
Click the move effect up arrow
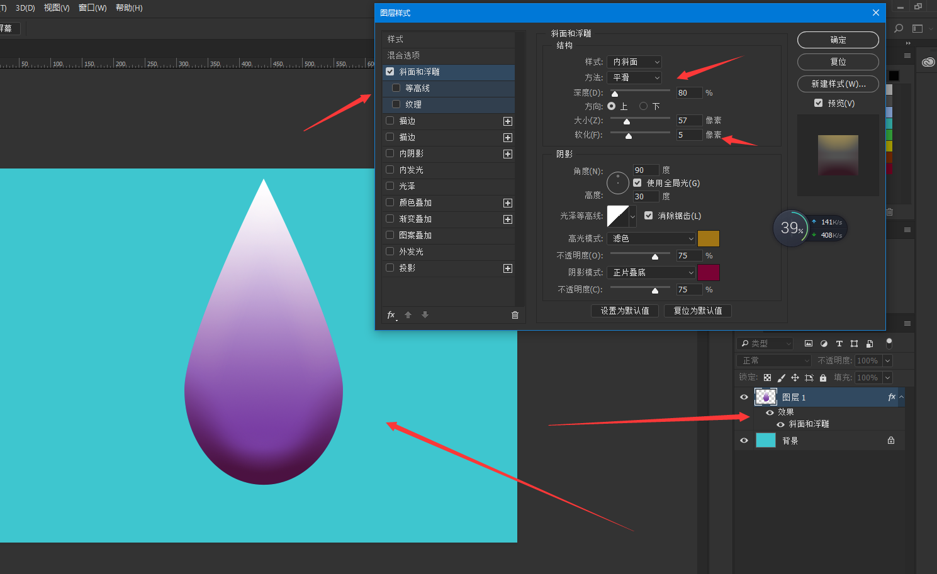tap(408, 315)
